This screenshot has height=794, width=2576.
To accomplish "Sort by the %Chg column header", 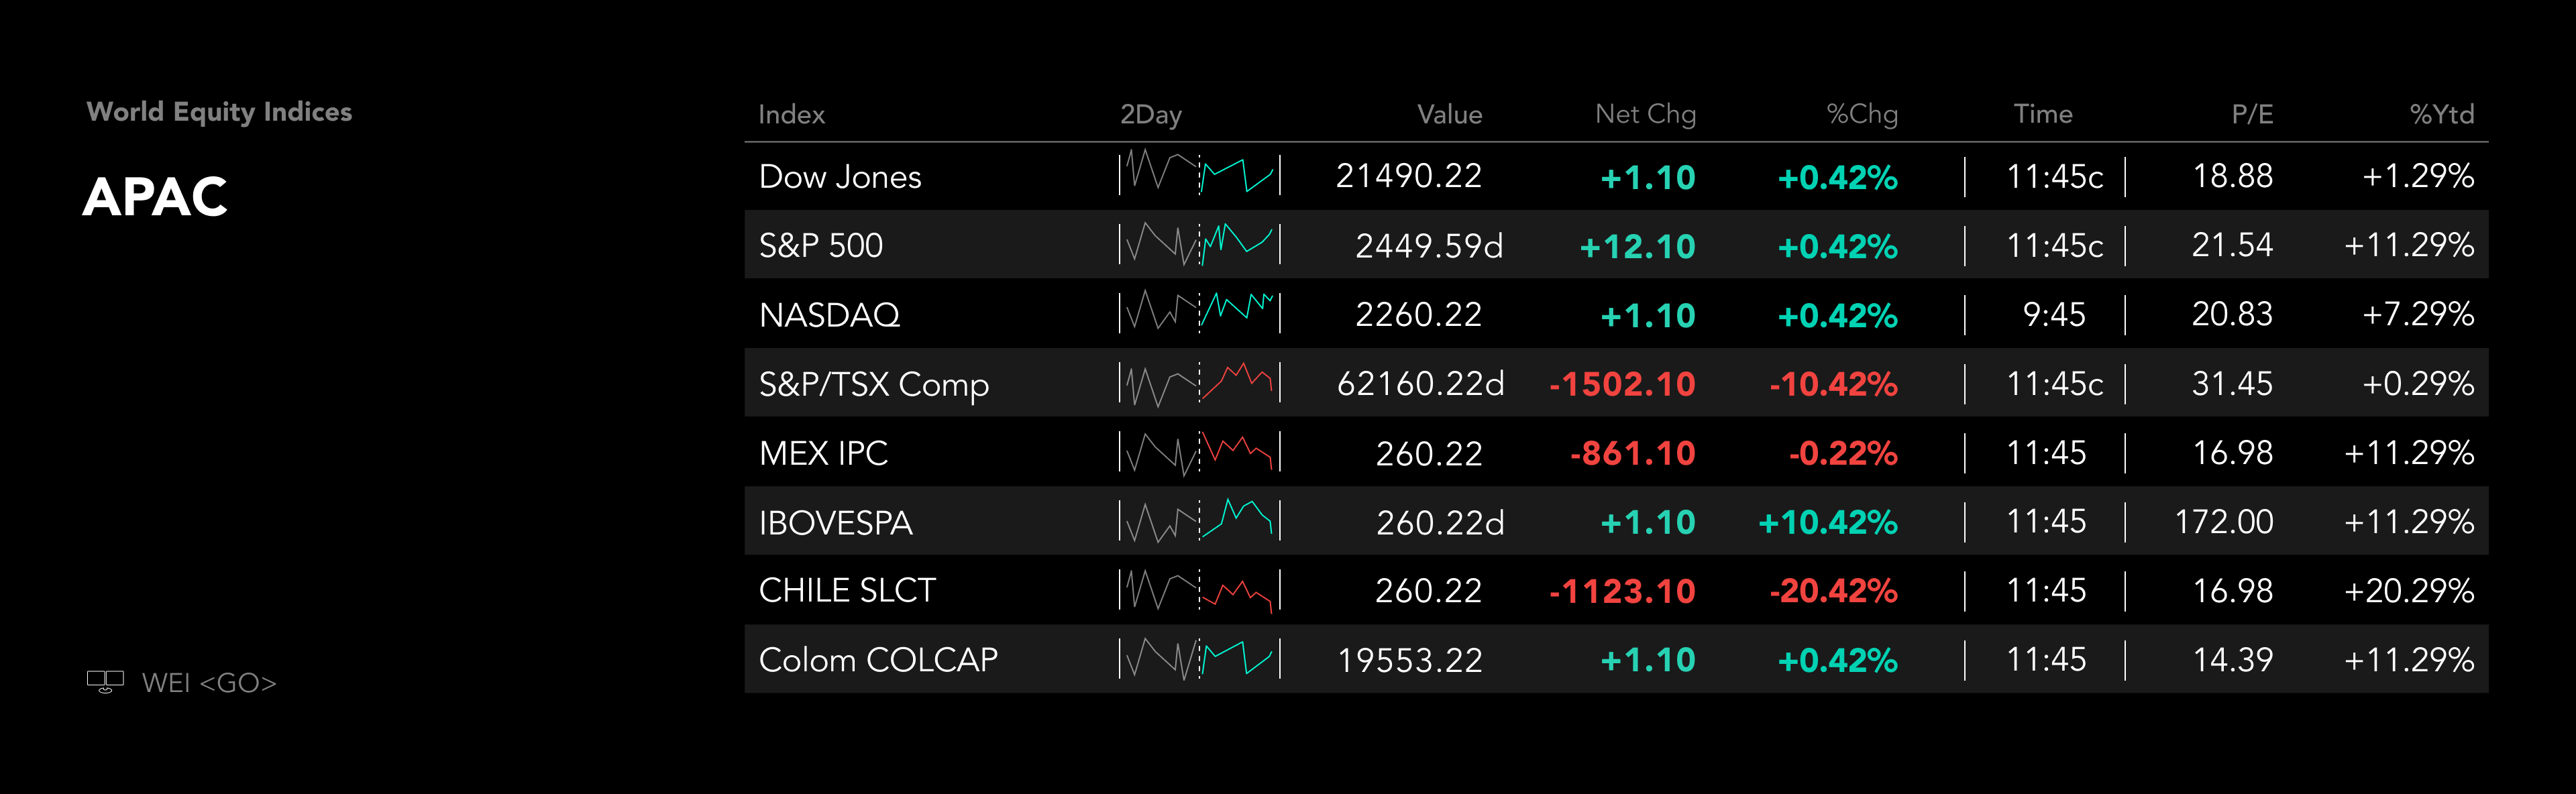I will (x=1861, y=115).
